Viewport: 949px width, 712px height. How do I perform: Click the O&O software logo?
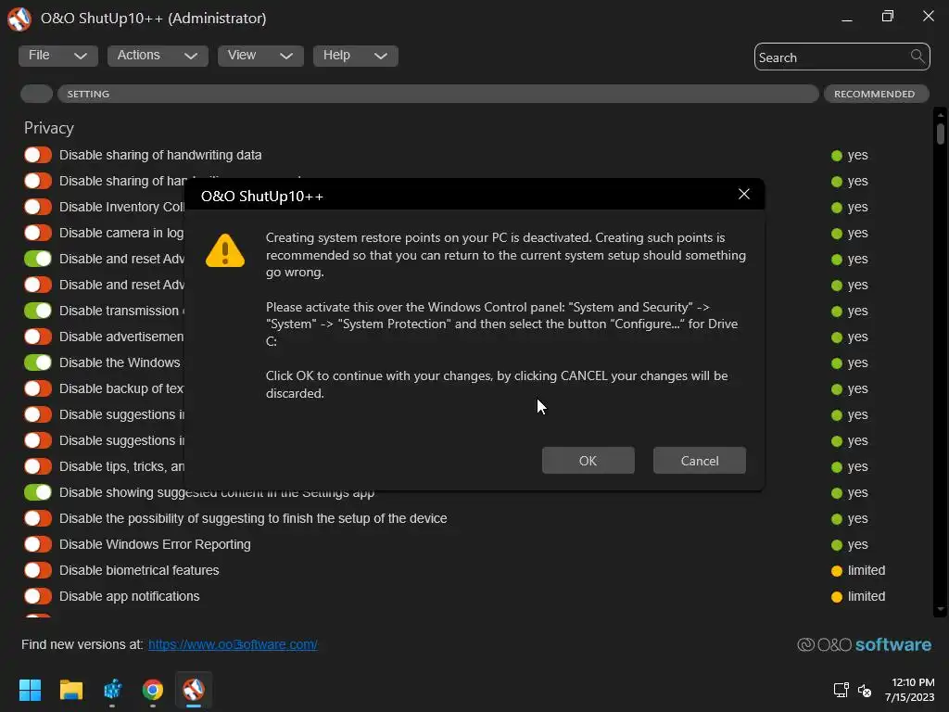(x=865, y=645)
